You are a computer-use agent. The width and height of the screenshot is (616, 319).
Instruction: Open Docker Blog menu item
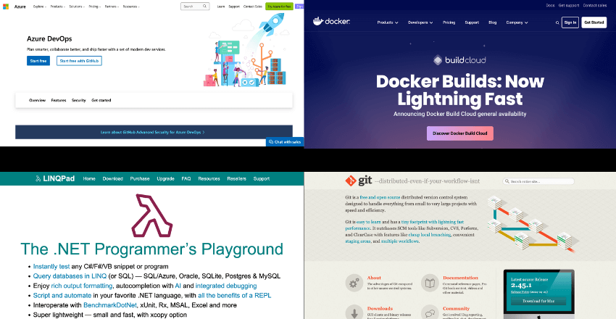493,22
